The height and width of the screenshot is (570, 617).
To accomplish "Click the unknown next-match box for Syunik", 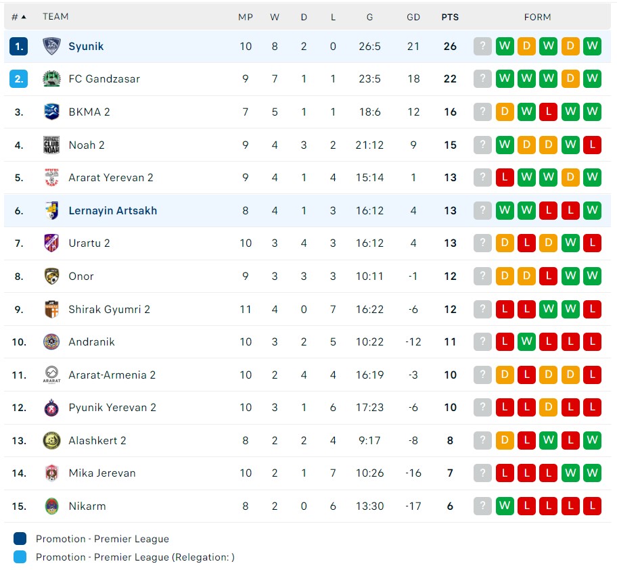I will 482,46.
